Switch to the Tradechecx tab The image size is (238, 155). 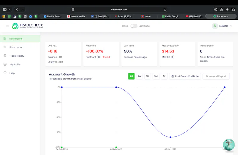point(221,16)
